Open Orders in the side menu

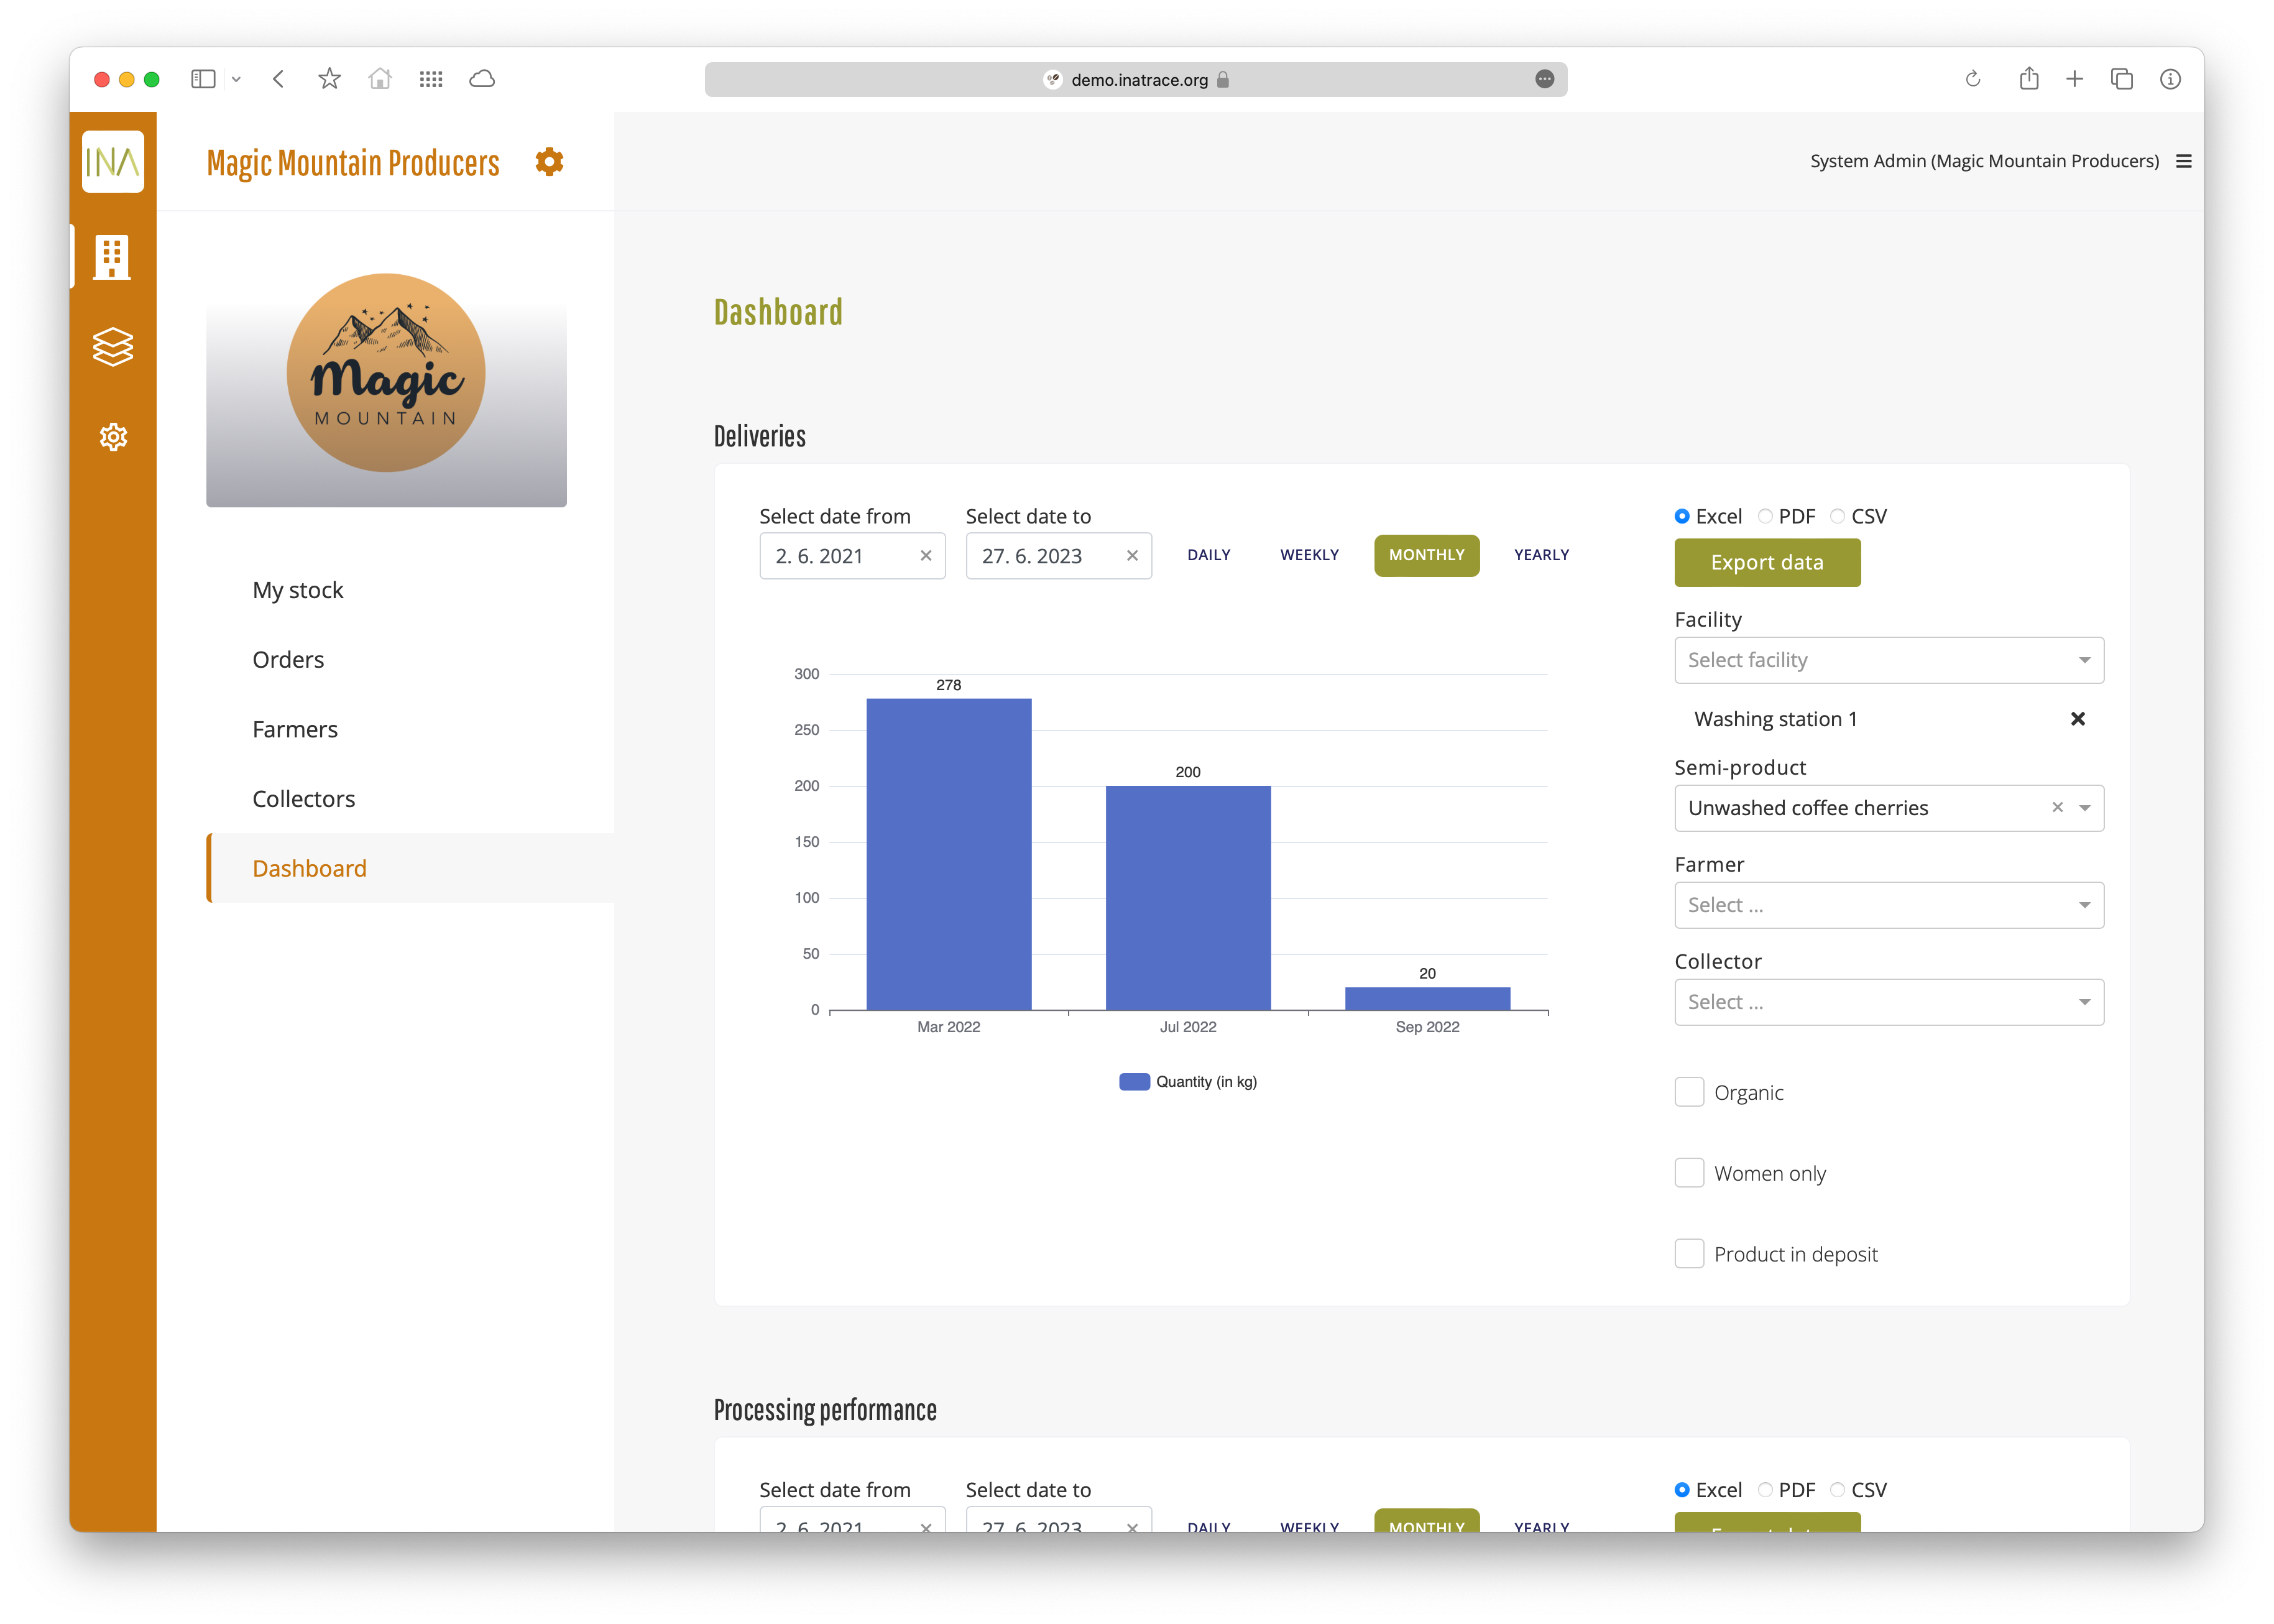click(288, 660)
